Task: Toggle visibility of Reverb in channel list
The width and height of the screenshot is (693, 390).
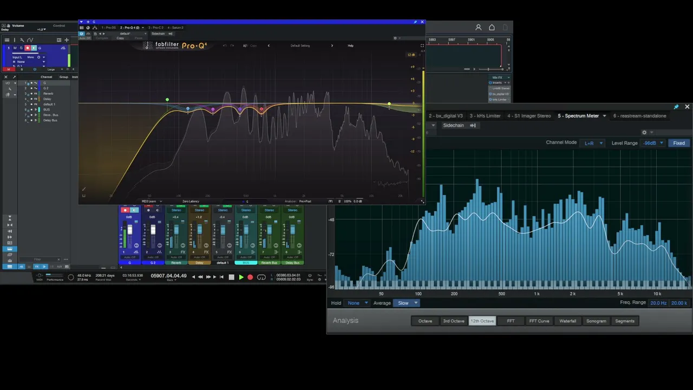Action: coord(31,93)
